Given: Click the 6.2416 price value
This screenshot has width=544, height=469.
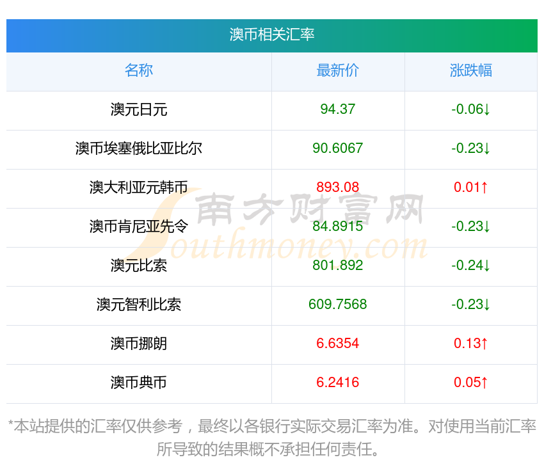Looking at the screenshot, I should (337, 383).
